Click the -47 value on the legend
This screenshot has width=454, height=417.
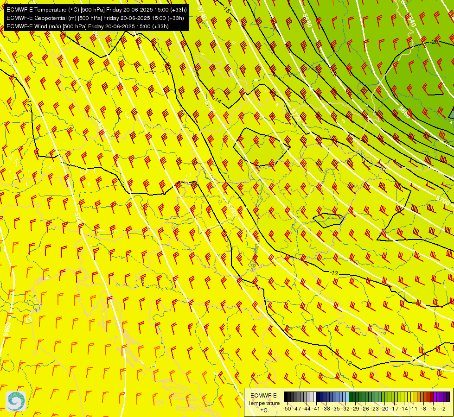[x=296, y=409]
